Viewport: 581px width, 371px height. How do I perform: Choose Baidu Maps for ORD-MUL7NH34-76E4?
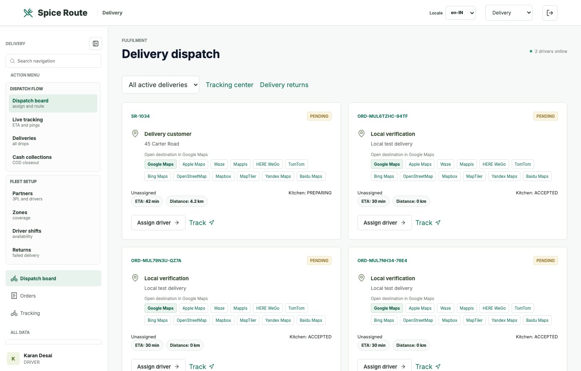point(537,320)
